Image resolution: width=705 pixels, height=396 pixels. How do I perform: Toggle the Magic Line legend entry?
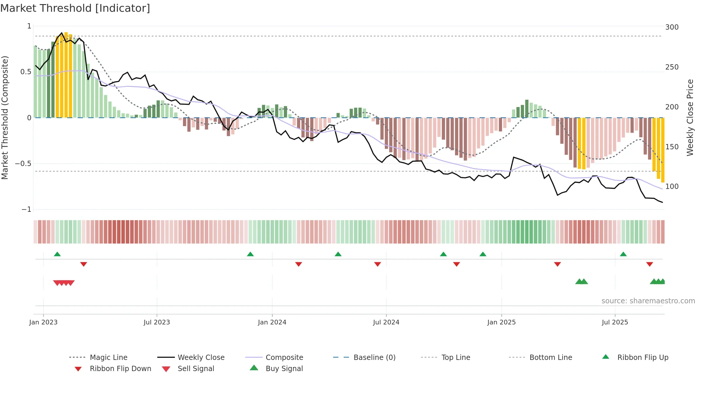point(98,357)
